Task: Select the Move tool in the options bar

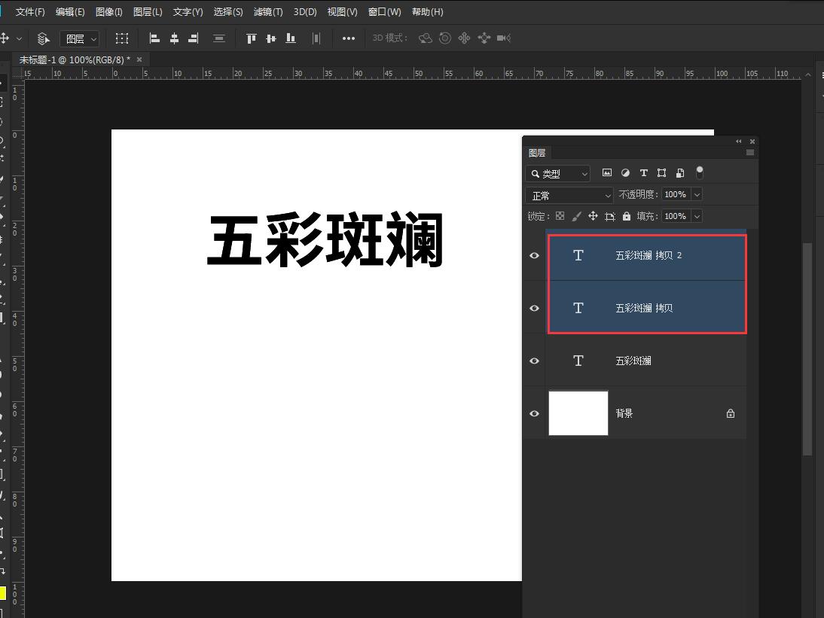Action: pyautogui.click(x=6, y=38)
